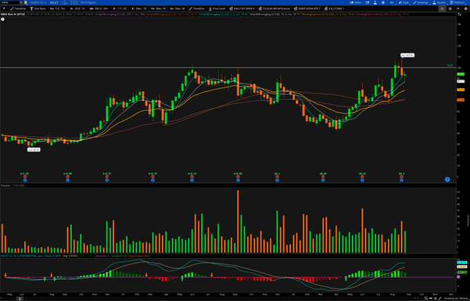This screenshot has height=301, width=470.
Task: Click the MovAvgExponential 21 study label
Action: [323, 14]
